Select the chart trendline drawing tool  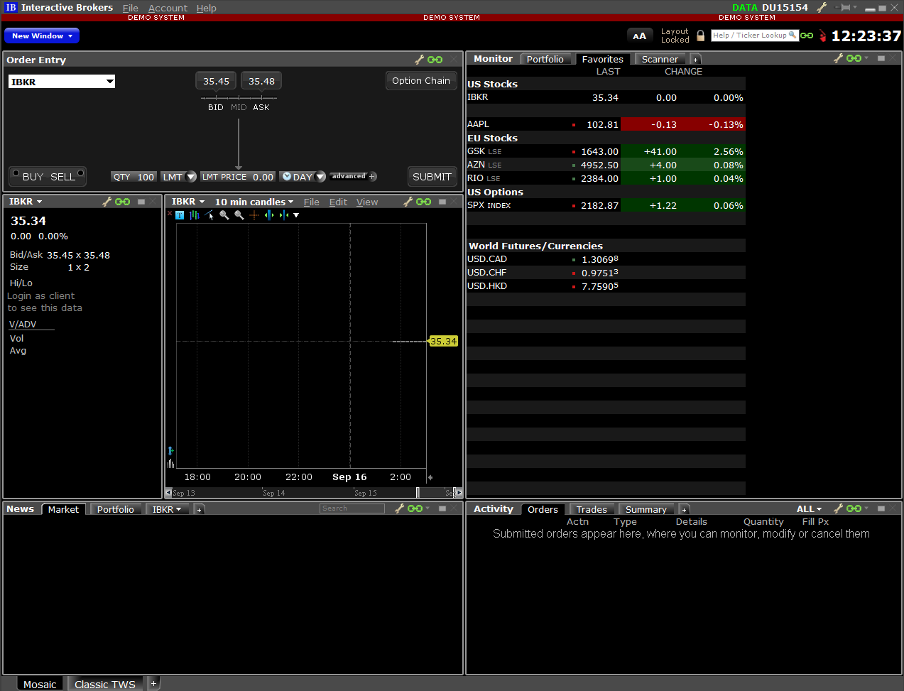coord(209,215)
